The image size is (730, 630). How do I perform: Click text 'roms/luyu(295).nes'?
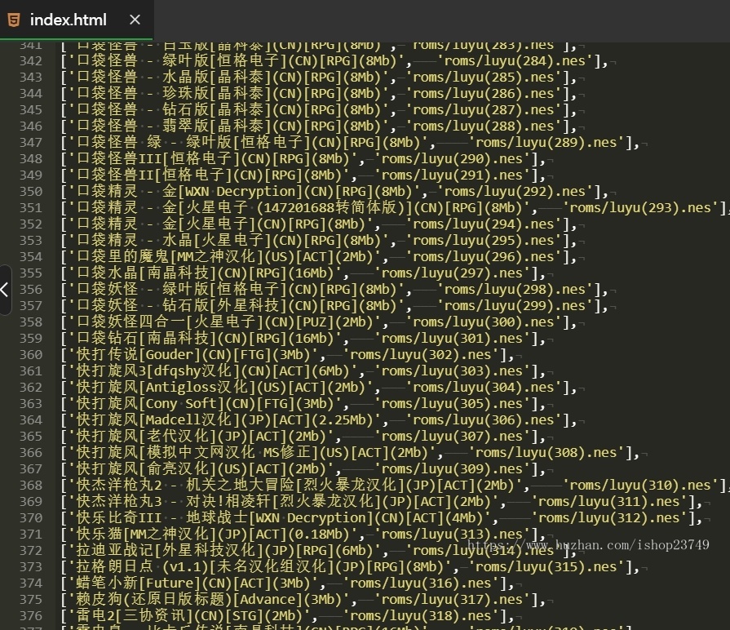[483, 240]
